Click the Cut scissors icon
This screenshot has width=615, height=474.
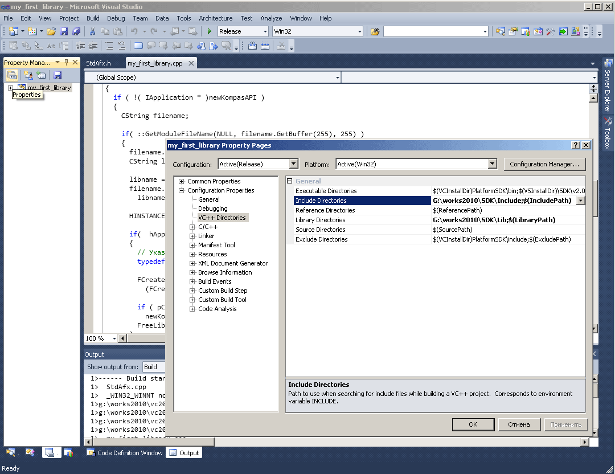pos(92,31)
